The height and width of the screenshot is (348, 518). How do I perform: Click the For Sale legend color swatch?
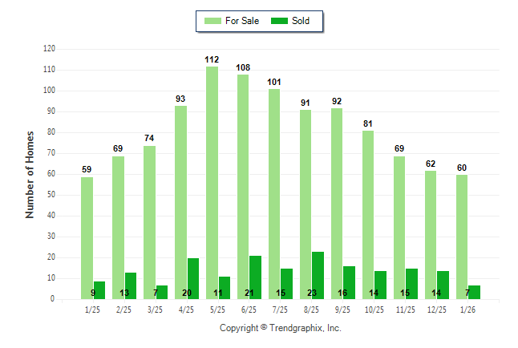click(x=214, y=20)
